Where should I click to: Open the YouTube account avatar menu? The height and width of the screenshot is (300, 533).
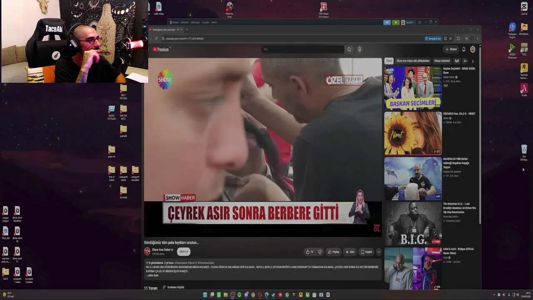tap(473, 50)
